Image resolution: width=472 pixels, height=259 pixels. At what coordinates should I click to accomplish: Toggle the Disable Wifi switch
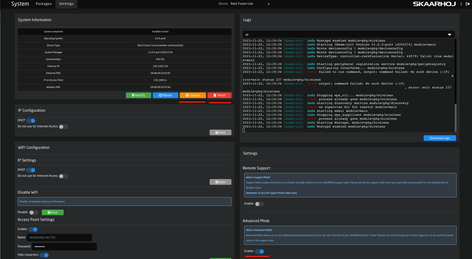tap(34, 213)
